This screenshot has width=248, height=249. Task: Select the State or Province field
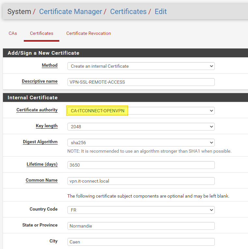click(x=141, y=226)
